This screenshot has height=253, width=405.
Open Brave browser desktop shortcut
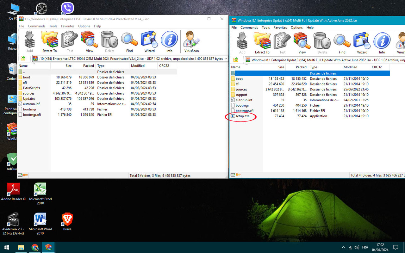[x=67, y=222]
